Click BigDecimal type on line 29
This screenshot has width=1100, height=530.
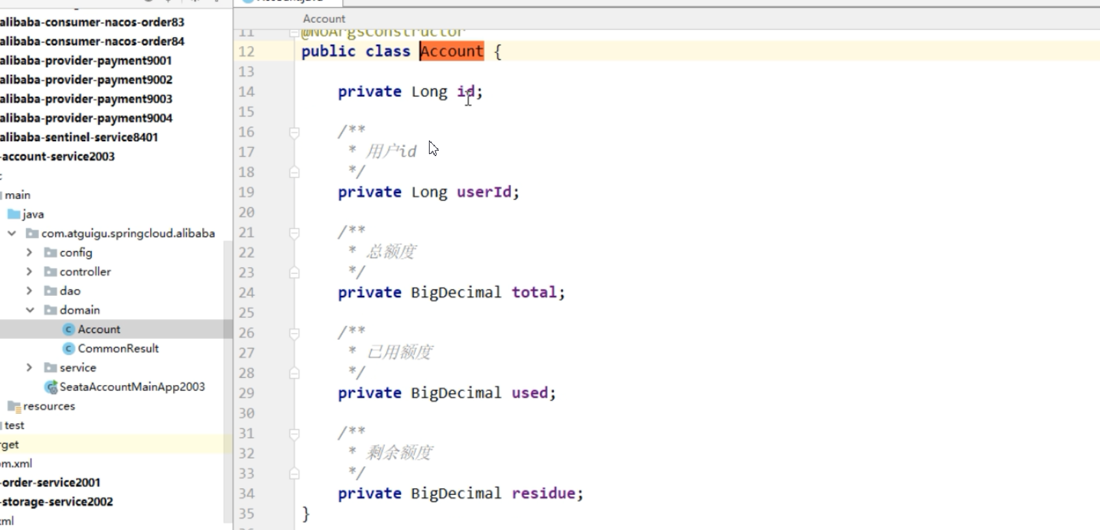[456, 393]
